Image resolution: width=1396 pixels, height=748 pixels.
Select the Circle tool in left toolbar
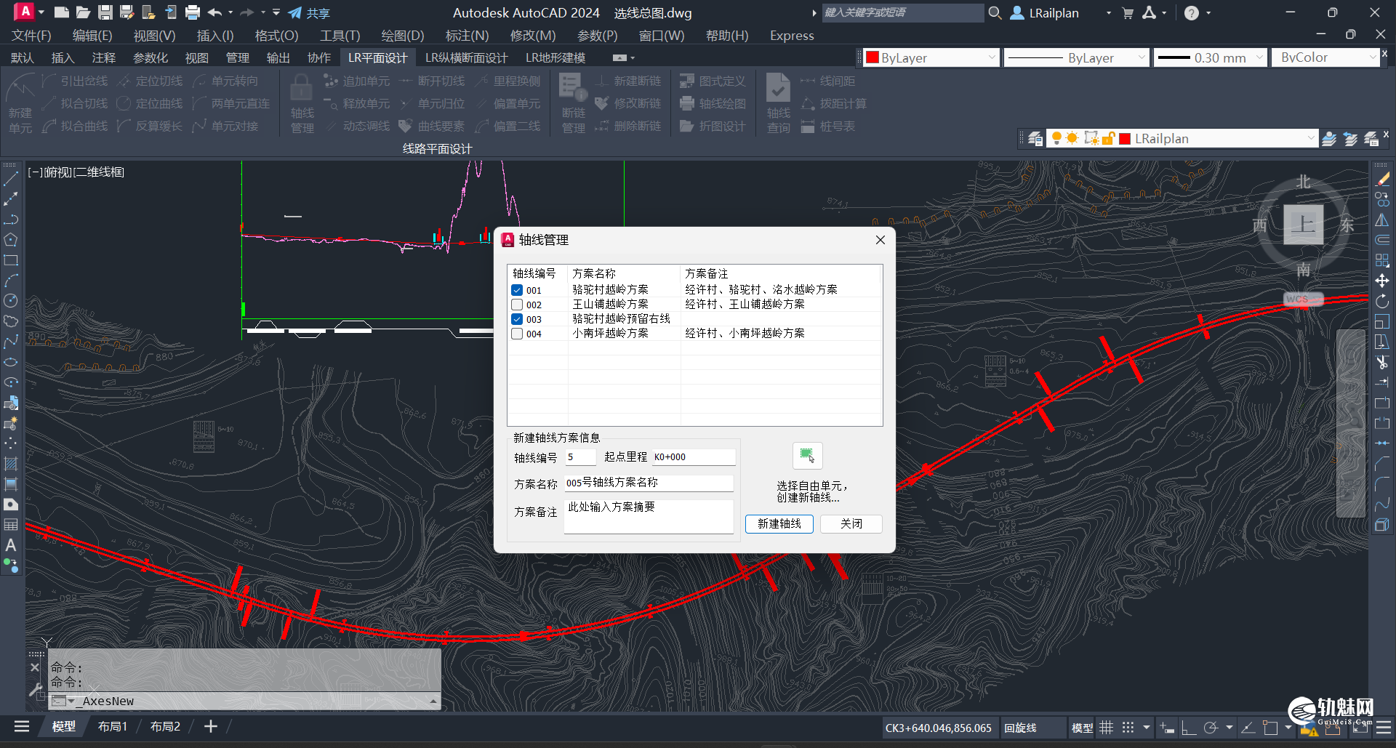pos(11,300)
